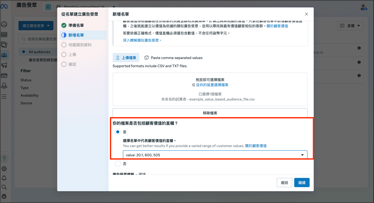Click info icon on first audience row

click(359, 48)
